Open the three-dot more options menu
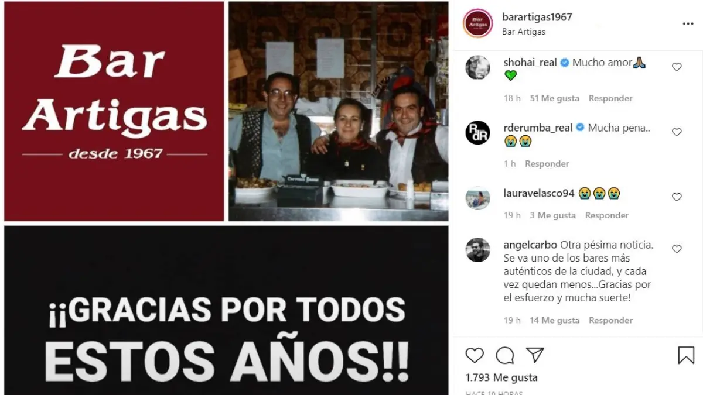This screenshot has width=703, height=395. point(688,24)
